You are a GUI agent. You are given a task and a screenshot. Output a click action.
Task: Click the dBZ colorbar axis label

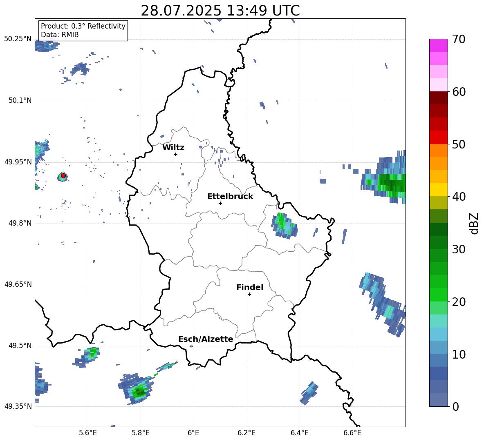[474, 223]
